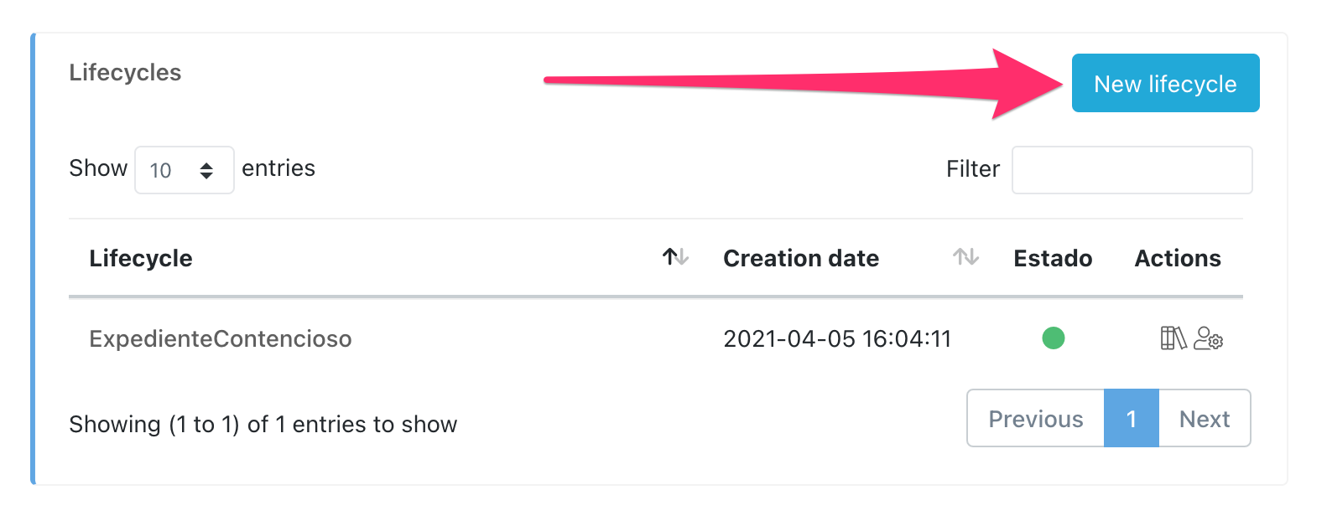This screenshot has height=521, width=1327.
Task: Click the user settings gear icon
Action: [x=1209, y=338]
